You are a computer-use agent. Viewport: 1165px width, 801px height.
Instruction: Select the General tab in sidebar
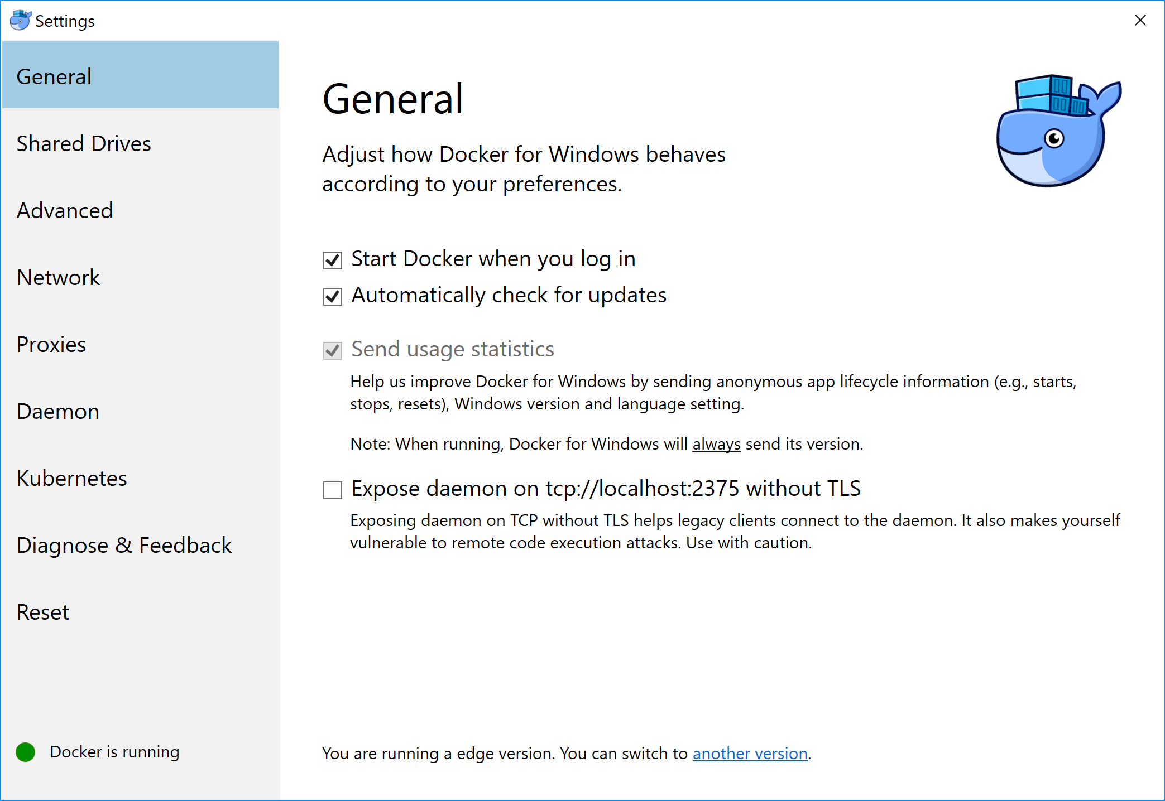tap(54, 77)
